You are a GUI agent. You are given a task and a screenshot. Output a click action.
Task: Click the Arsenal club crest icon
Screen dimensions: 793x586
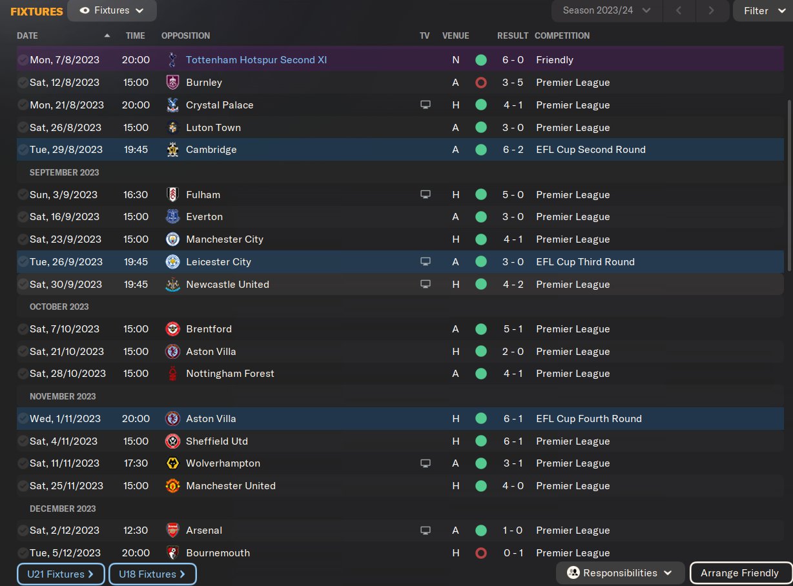(x=172, y=530)
